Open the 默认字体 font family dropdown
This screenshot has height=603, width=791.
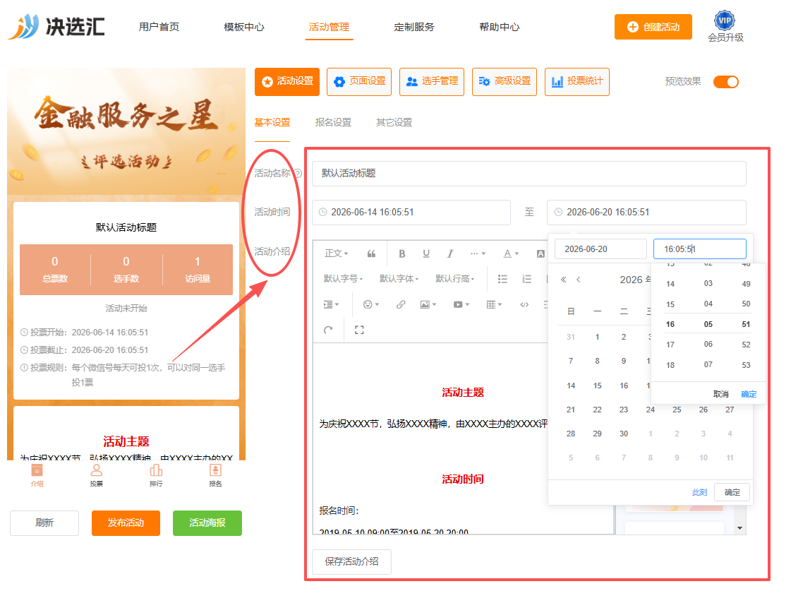pos(399,278)
